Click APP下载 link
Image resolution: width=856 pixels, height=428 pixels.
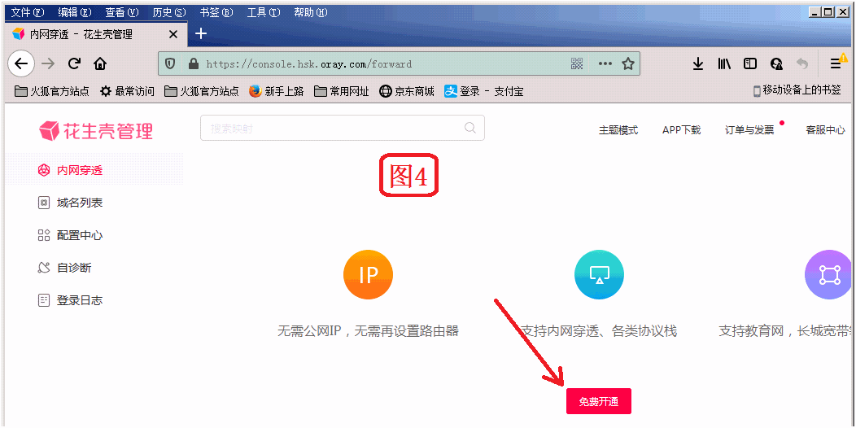681,130
